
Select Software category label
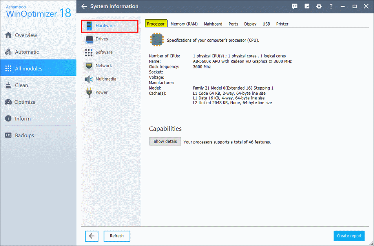pyautogui.click(x=104, y=52)
